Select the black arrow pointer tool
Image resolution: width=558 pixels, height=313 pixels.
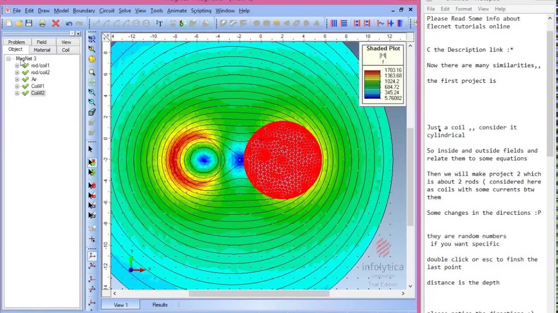[91, 149]
